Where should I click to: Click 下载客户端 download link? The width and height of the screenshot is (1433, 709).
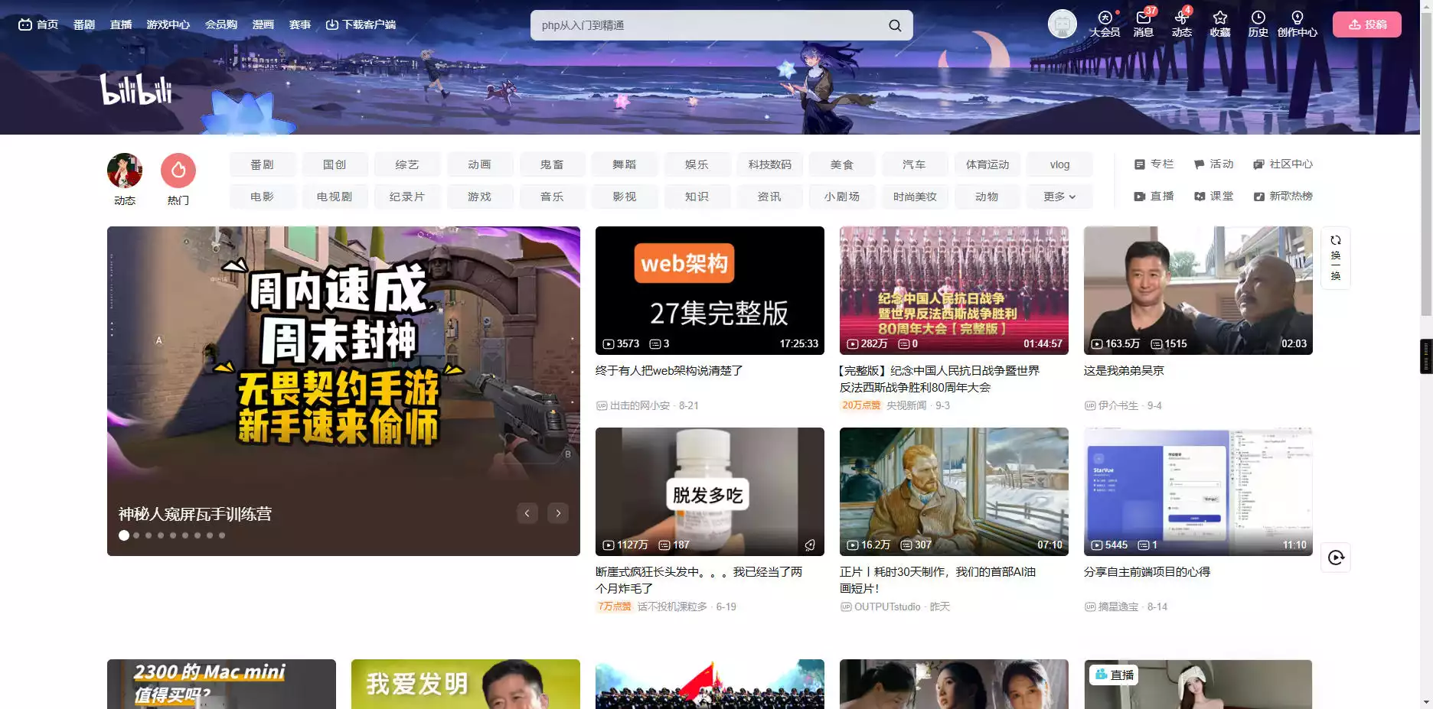click(x=361, y=24)
